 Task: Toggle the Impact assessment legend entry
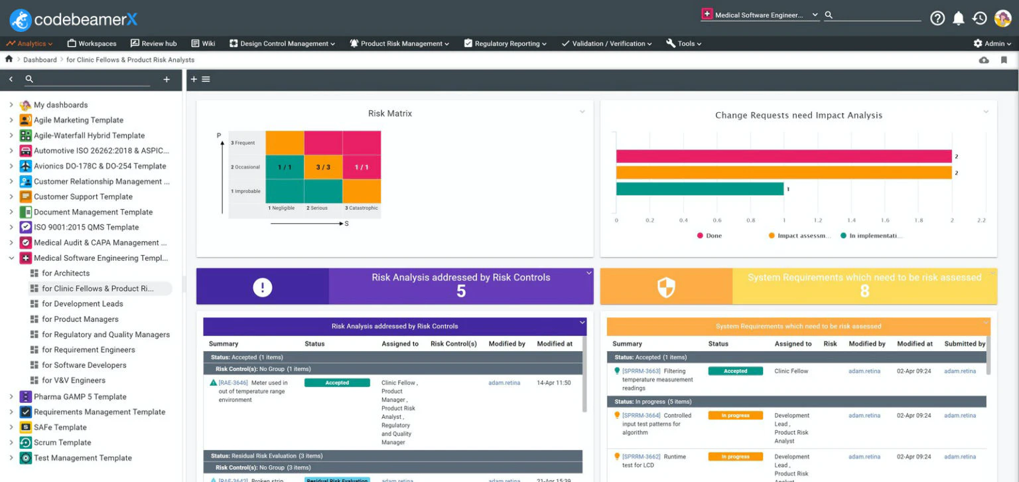pyautogui.click(x=799, y=236)
